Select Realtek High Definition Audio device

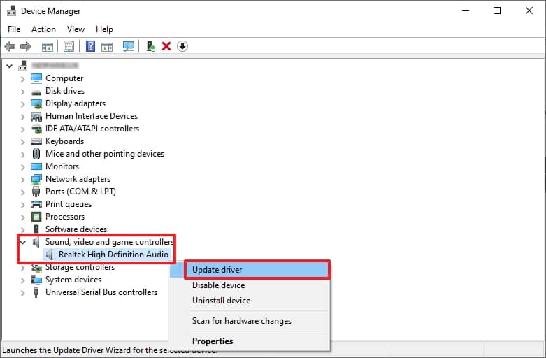pos(113,255)
